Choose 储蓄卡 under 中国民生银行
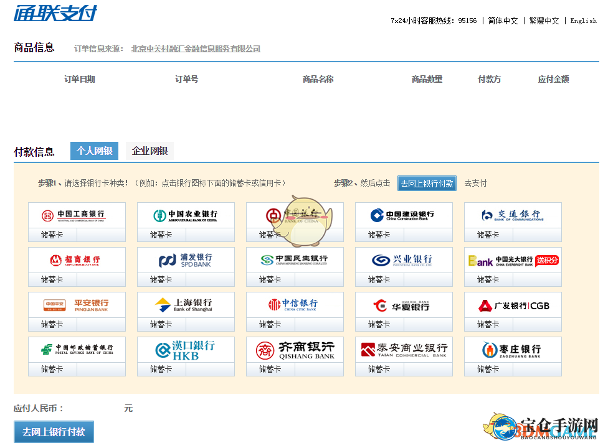Image resolution: width=603 pixels, height=443 pixels. click(x=270, y=280)
